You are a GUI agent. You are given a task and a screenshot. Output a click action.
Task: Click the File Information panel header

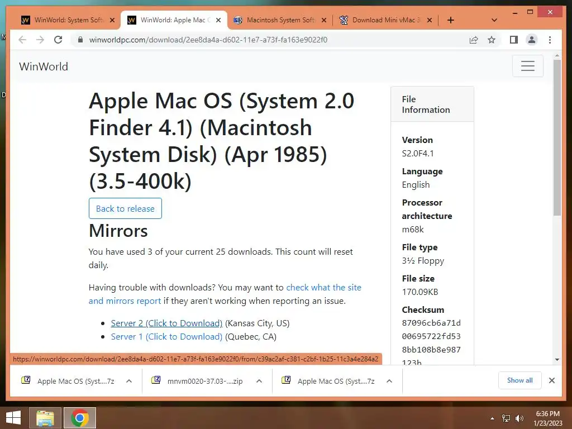(432, 104)
